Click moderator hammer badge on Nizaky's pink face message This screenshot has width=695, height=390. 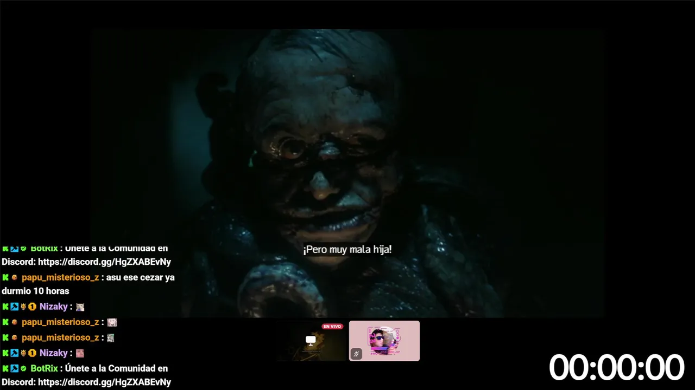pyautogui.click(x=14, y=353)
